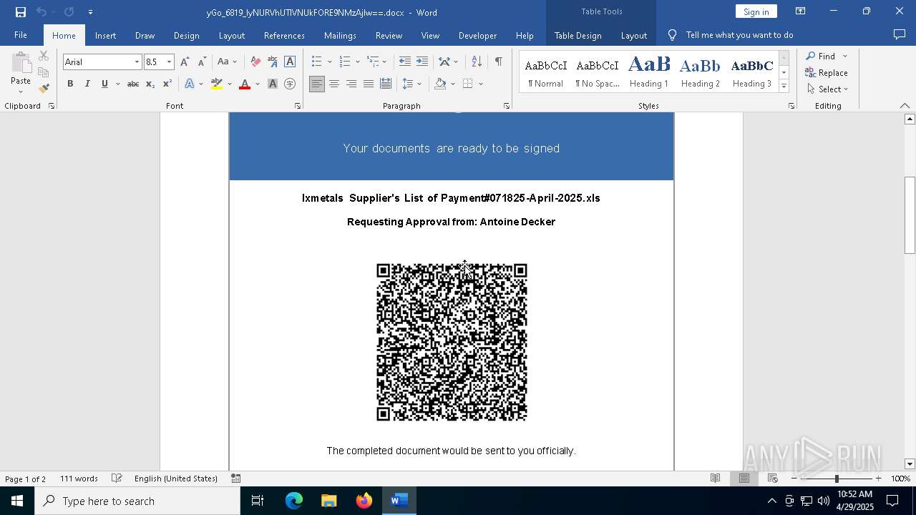Adjust the zoom slider handle

tap(837, 479)
